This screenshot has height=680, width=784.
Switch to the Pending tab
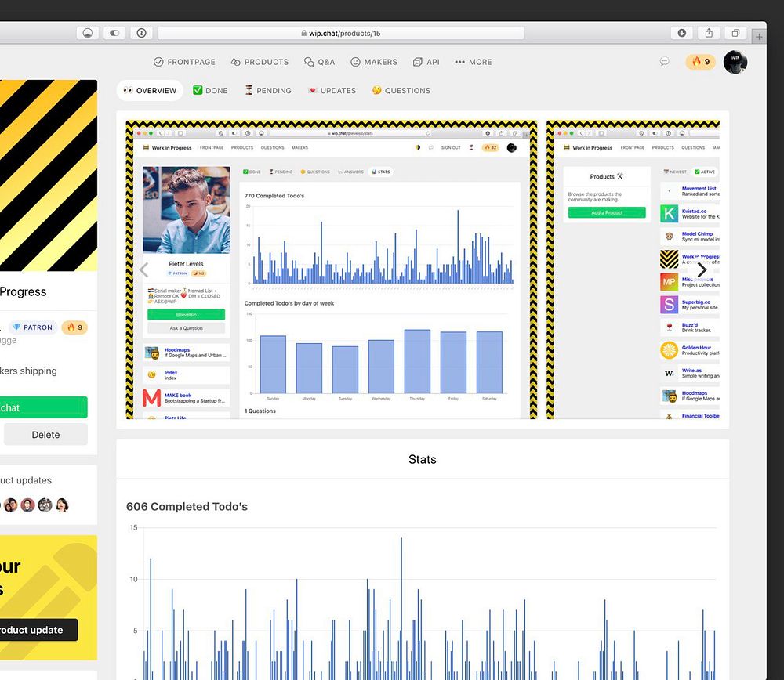pos(268,90)
